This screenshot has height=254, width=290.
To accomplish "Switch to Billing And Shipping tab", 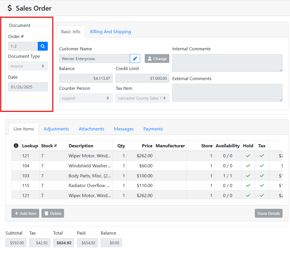I will [x=110, y=32].
